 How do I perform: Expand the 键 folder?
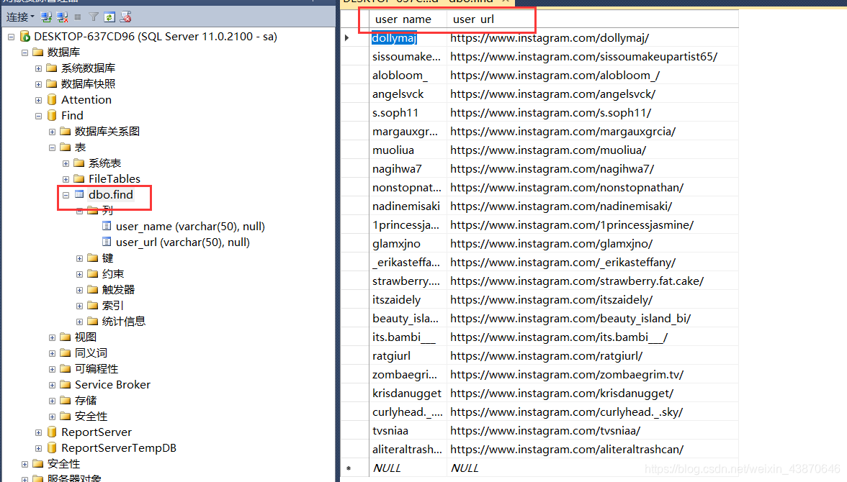click(79, 258)
